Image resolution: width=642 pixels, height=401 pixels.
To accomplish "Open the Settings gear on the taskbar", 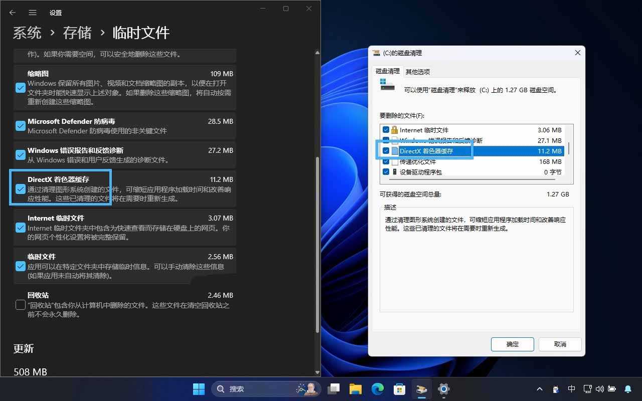I will click(443, 388).
